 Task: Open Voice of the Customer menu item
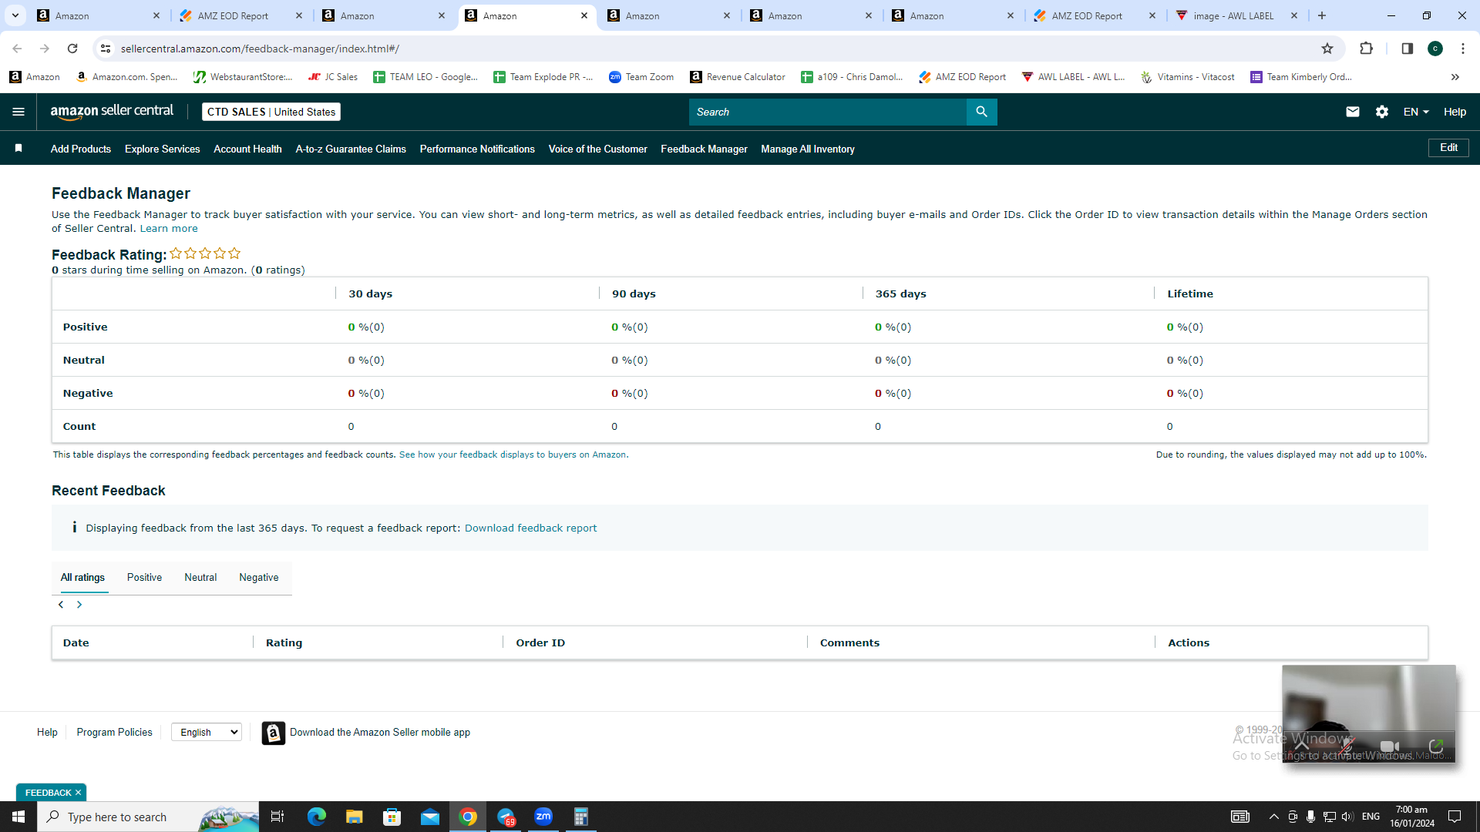tap(597, 149)
